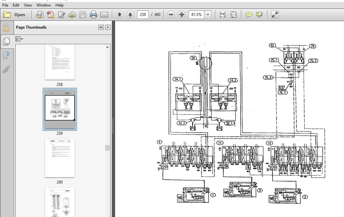The image size is (344, 217).
Task: Open the thumbnail options dropdown menu
Action: point(19,39)
